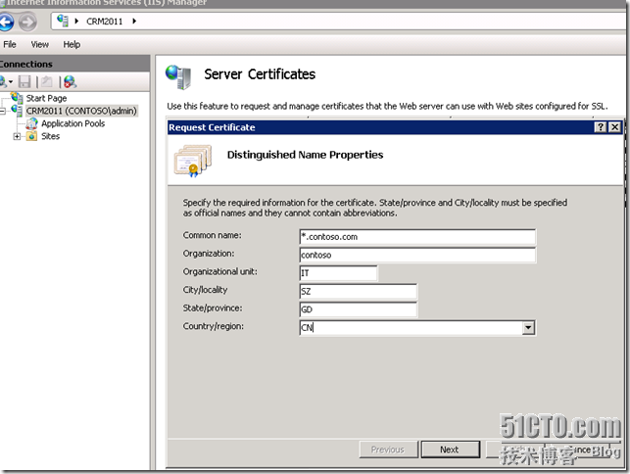Click the Organizational unit field
Screen dimensions: 630x474
338,273
